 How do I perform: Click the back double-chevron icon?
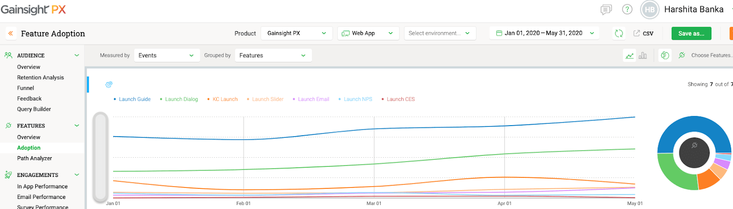(11, 33)
